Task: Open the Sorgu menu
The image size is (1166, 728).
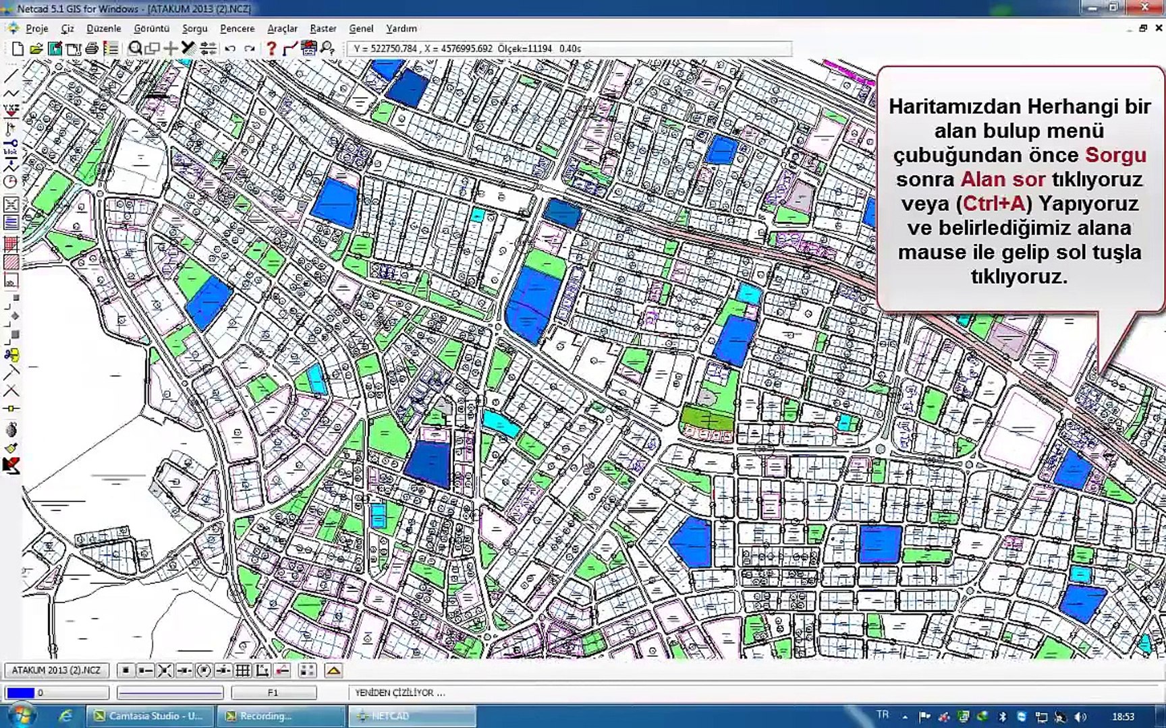Action: click(194, 28)
